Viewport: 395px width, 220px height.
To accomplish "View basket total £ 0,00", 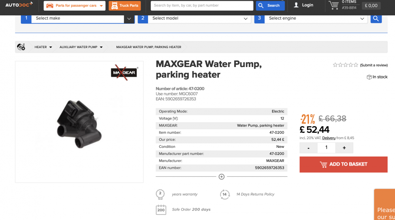I will (x=371, y=6).
